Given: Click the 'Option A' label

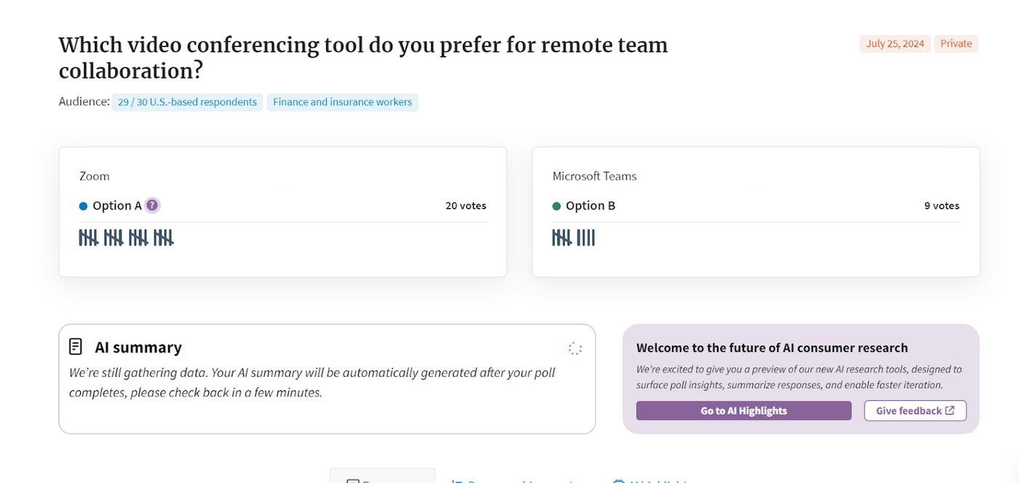Looking at the screenshot, I should click(117, 206).
